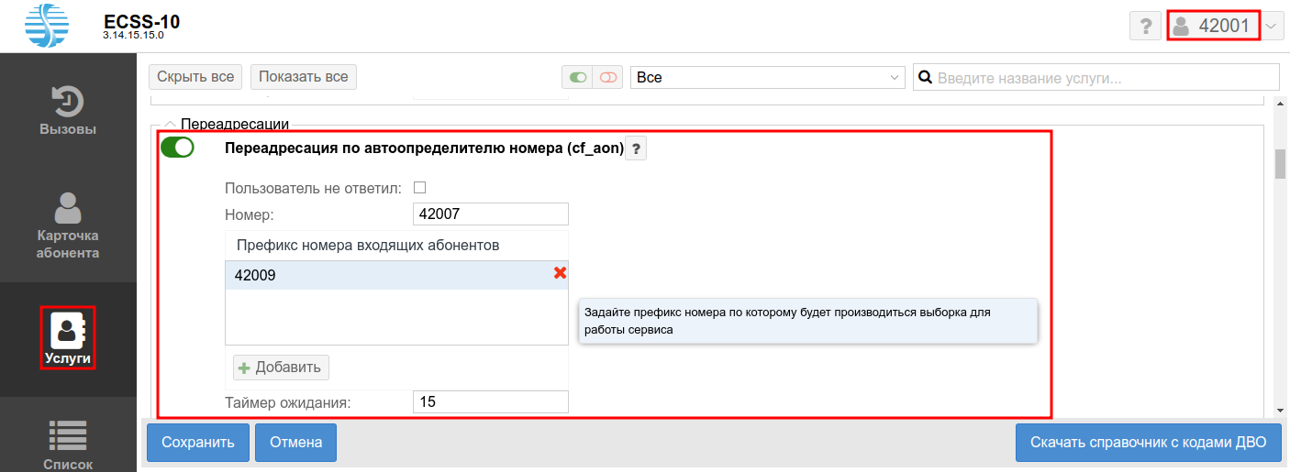Select the Услуги sidebar icon
Image resolution: width=1290 pixels, height=472 pixels.
68,338
